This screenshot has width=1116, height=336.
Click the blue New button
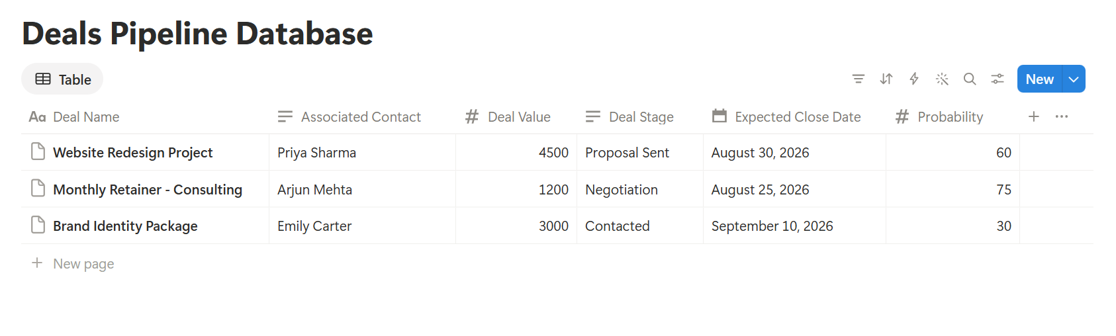click(1039, 79)
